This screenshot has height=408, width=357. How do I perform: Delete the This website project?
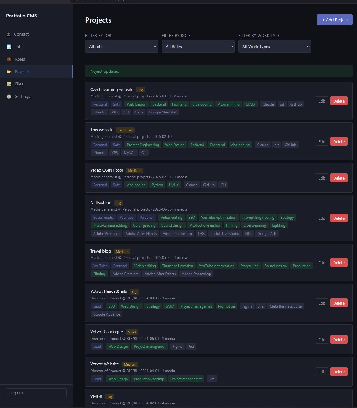click(x=339, y=142)
